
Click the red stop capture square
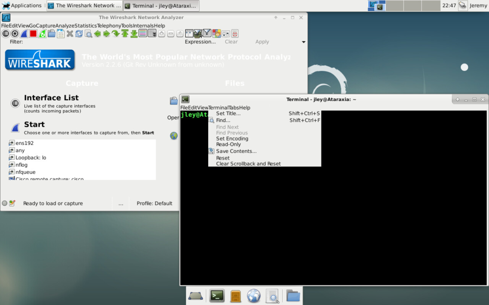tap(33, 34)
